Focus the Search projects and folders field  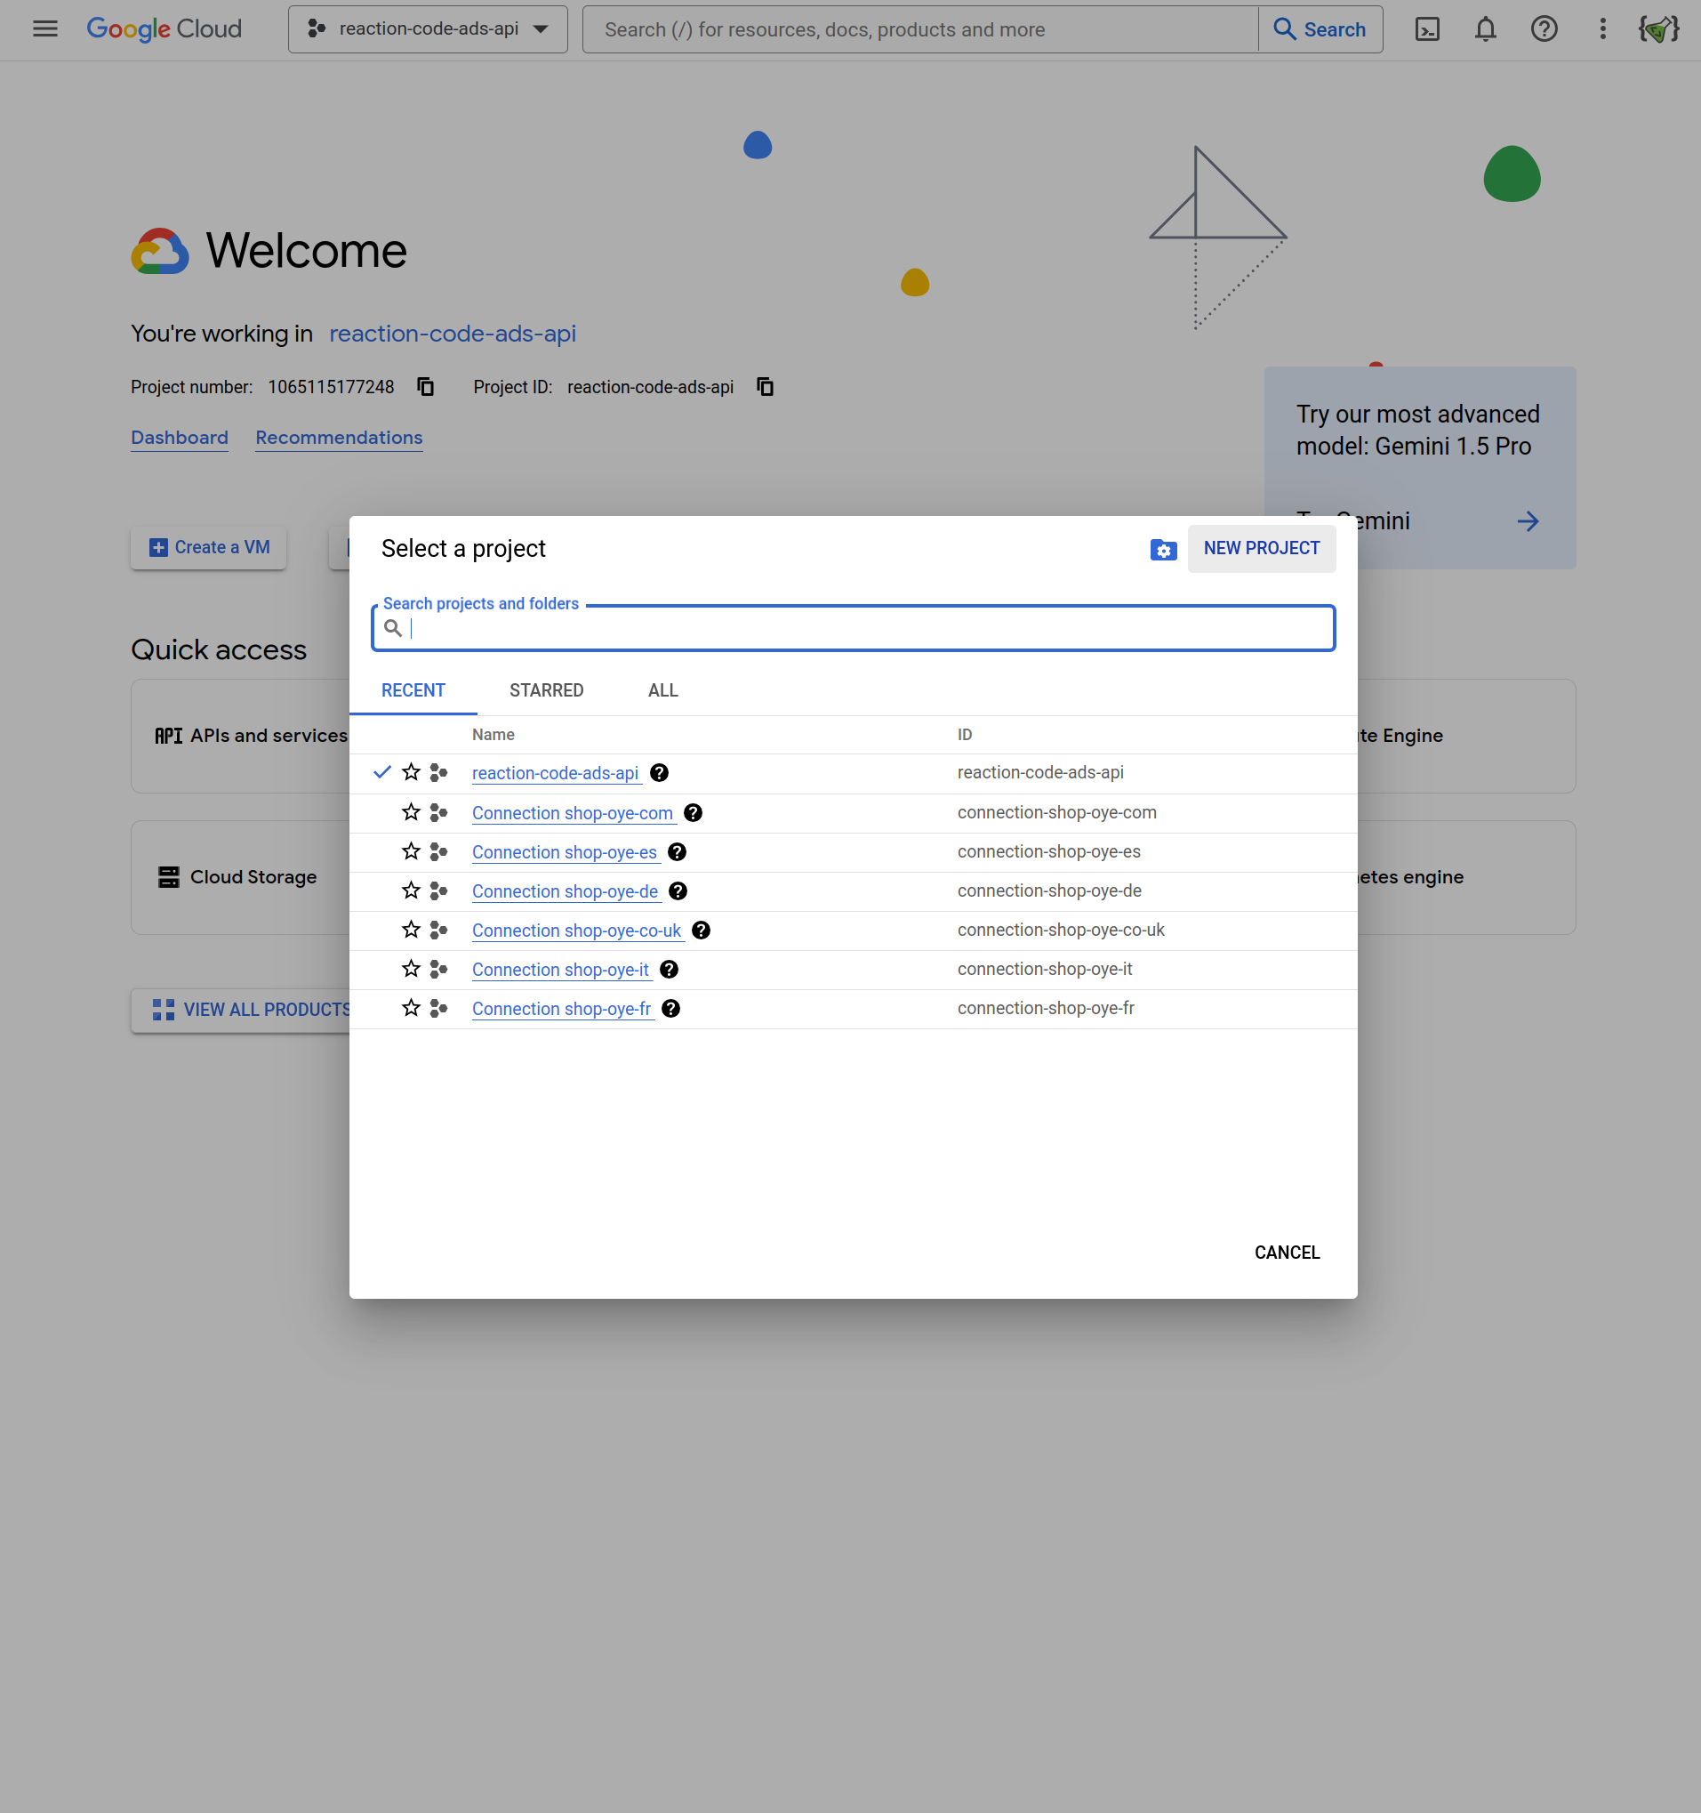pyautogui.click(x=866, y=628)
